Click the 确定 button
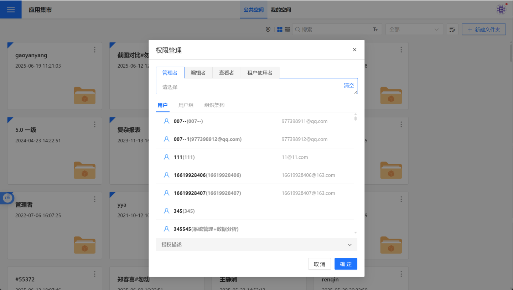The height and width of the screenshot is (290, 513). coord(346,264)
